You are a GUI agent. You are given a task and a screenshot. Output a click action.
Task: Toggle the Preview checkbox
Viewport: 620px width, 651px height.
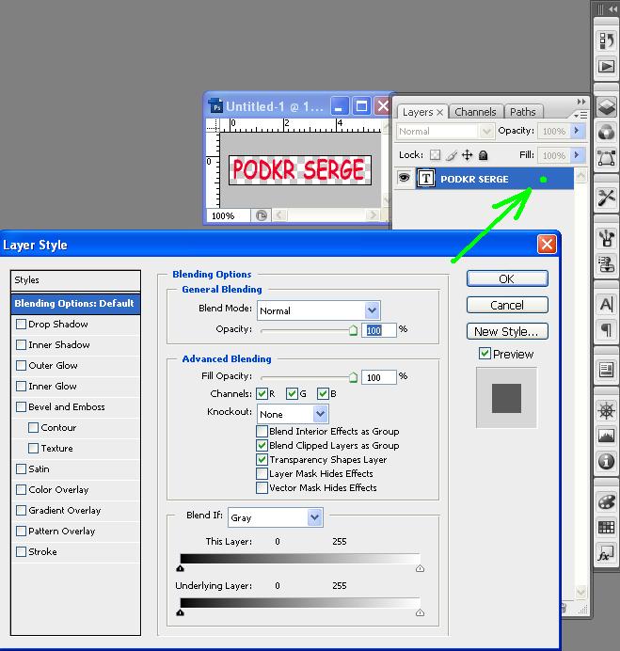[x=485, y=354]
